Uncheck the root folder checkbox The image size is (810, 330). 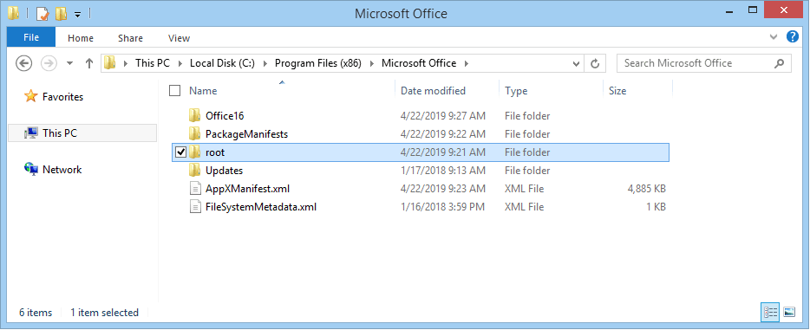180,152
